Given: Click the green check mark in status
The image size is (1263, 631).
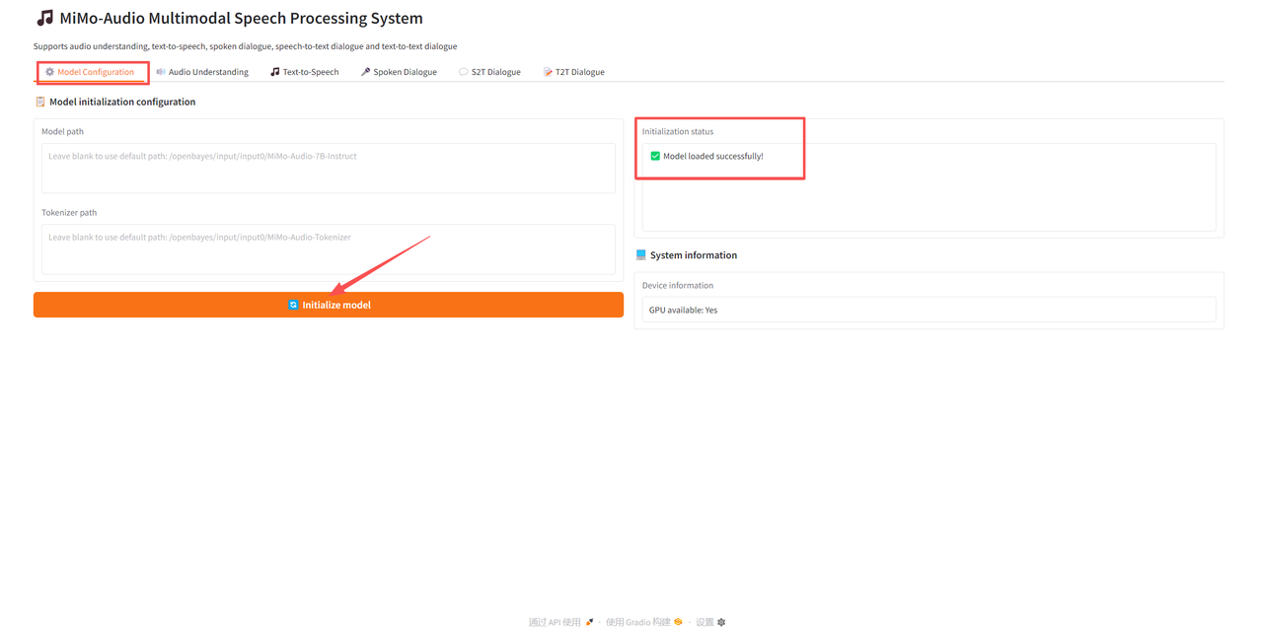Looking at the screenshot, I should pyautogui.click(x=655, y=156).
